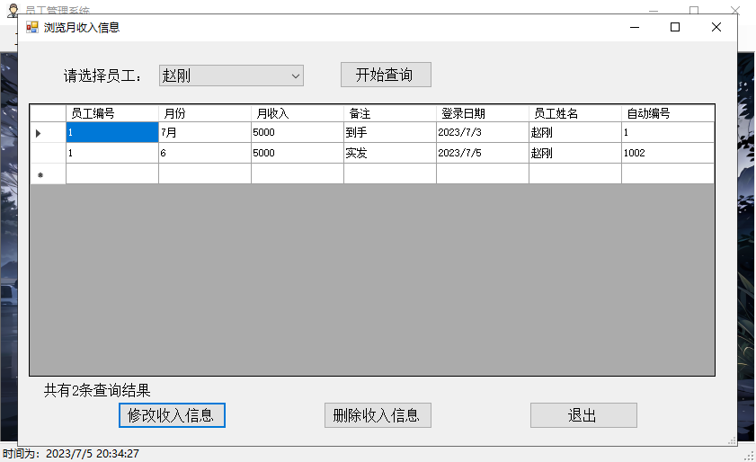
Task: Click the cell containing 7月
Action: pyautogui.click(x=205, y=133)
